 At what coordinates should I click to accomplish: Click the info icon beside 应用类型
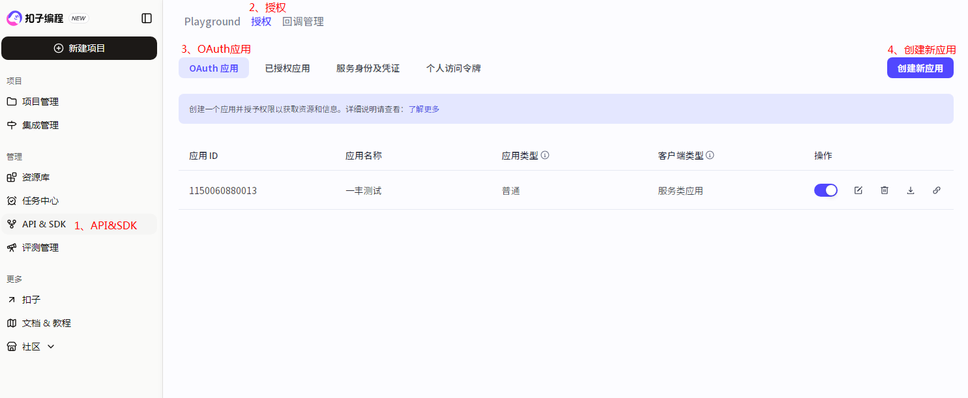coord(545,156)
